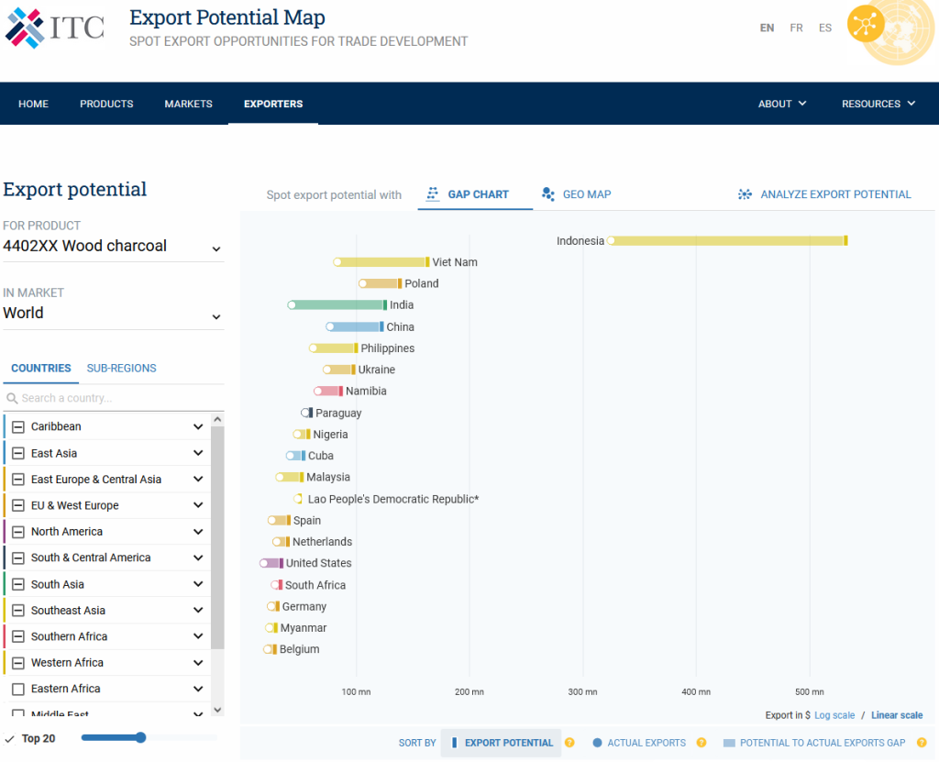Expand the Southeast Asia region list

pyautogui.click(x=197, y=610)
